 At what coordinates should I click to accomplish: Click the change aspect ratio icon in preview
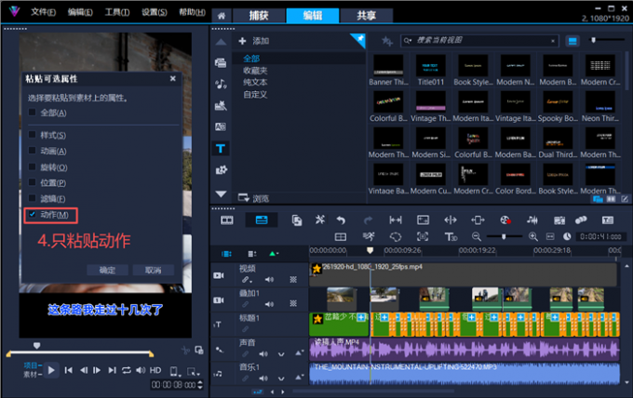pos(174,371)
